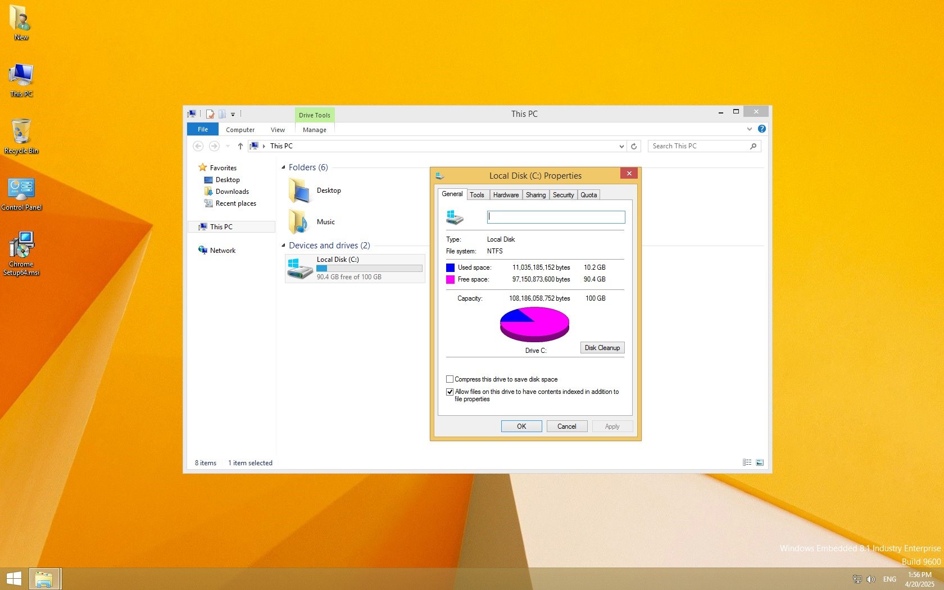Click the Properties icon in Explorer's quick access toolbar

210,114
